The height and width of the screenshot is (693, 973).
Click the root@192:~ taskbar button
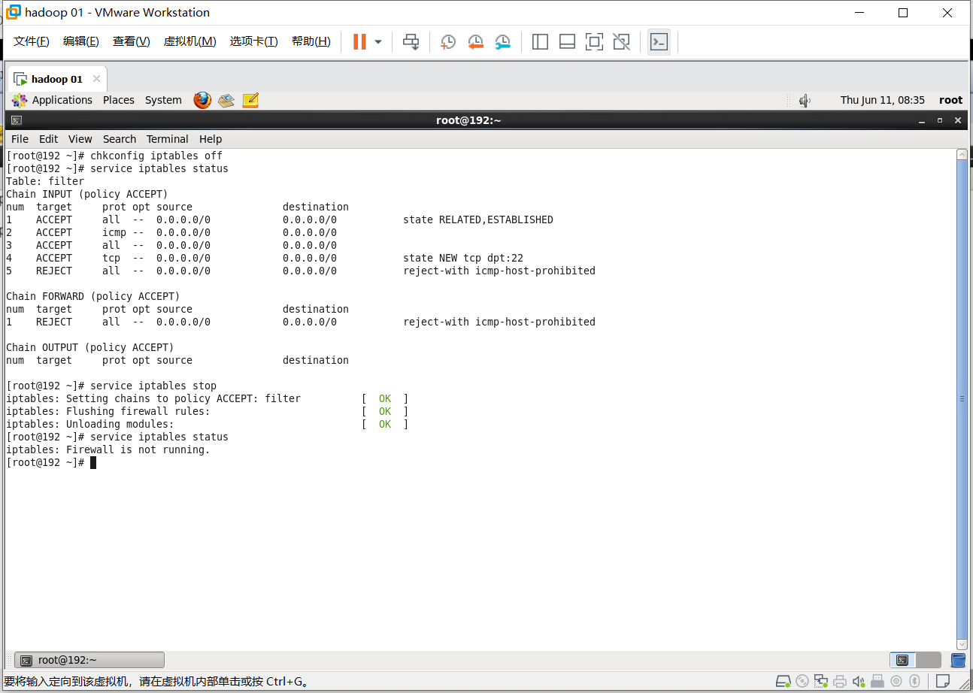click(x=89, y=660)
